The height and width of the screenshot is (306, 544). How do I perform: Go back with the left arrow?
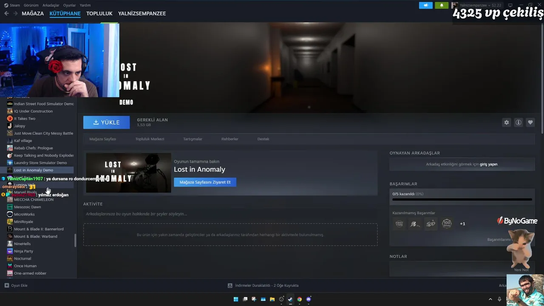pyautogui.click(x=6, y=13)
